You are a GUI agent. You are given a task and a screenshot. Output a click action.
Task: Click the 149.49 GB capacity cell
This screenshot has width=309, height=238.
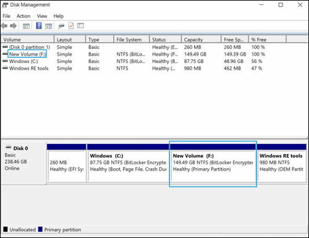click(x=195, y=54)
